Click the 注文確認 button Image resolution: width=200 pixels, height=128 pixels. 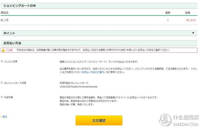tap(99, 120)
